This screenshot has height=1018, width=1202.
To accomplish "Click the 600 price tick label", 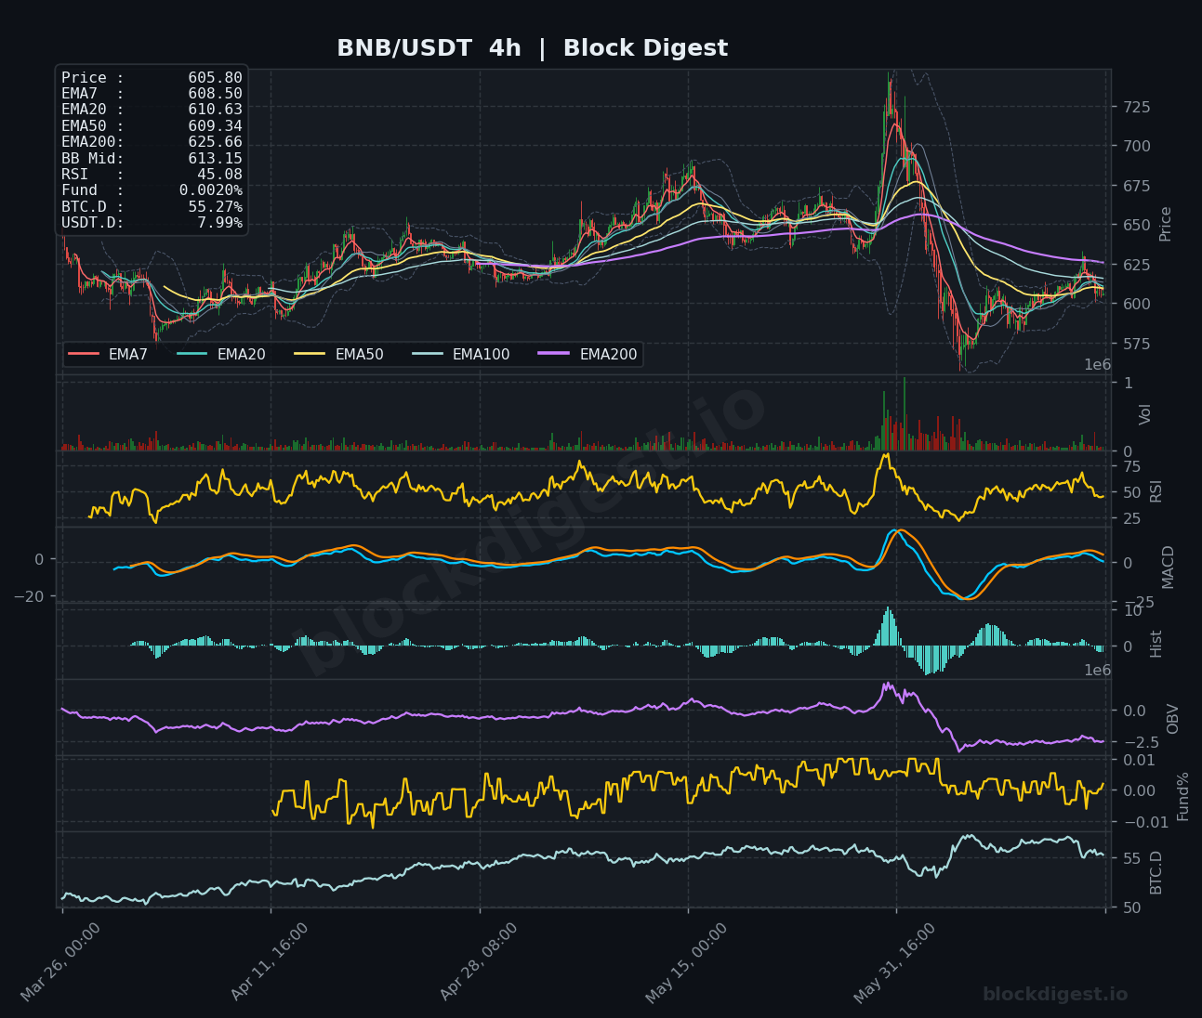I will (1135, 304).
